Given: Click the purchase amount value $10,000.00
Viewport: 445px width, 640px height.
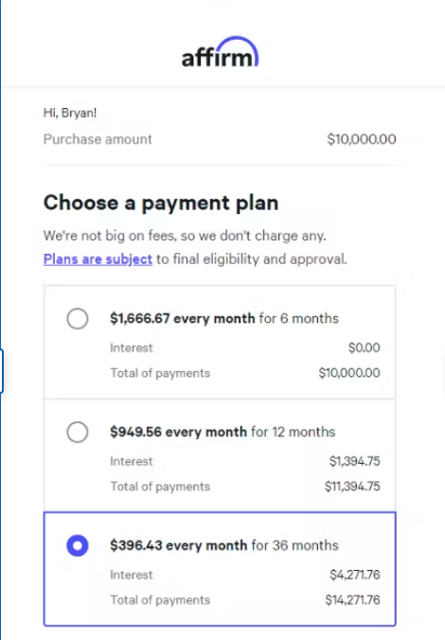Looking at the screenshot, I should tap(362, 139).
